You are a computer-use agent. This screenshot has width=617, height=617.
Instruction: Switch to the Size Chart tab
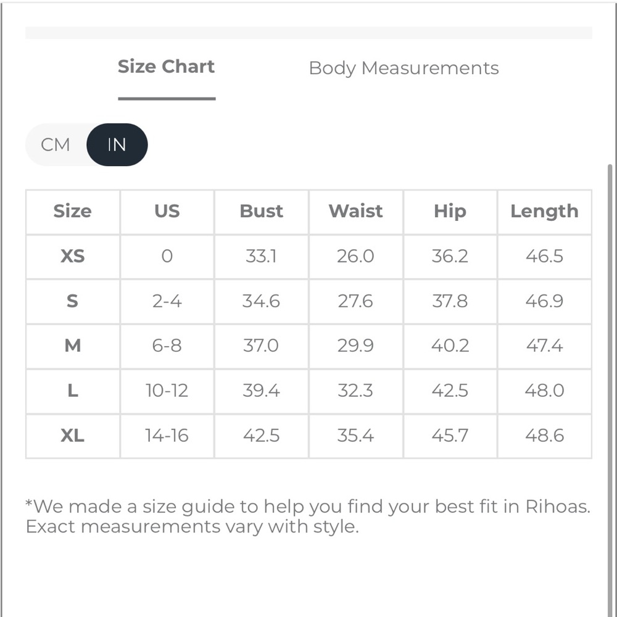pos(167,67)
